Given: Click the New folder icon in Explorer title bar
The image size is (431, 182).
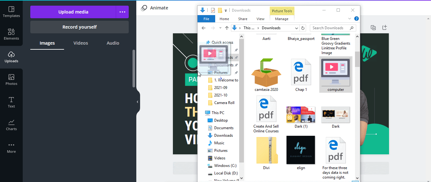Looking at the screenshot, I should 220,10.
